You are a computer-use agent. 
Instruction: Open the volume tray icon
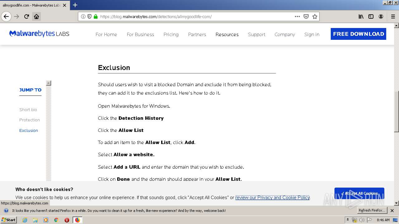[x=362, y=220]
